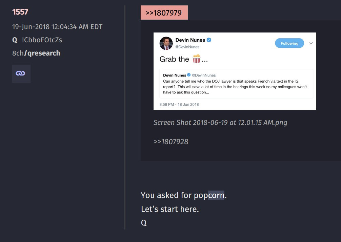Open the quoted tweet about the DOJ lawyer
The width and height of the screenshot is (341, 242).
pos(235,84)
